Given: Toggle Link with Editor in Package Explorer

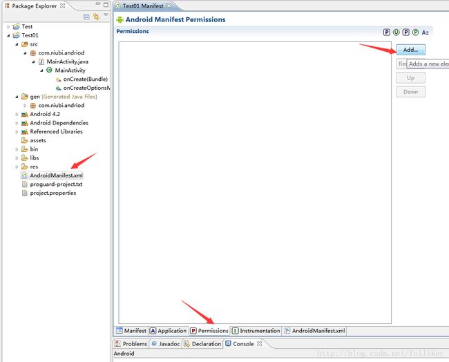Looking at the screenshot, I should tap(96, 17).
